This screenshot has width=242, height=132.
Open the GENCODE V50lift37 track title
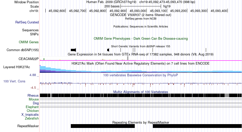coord(141,15)
